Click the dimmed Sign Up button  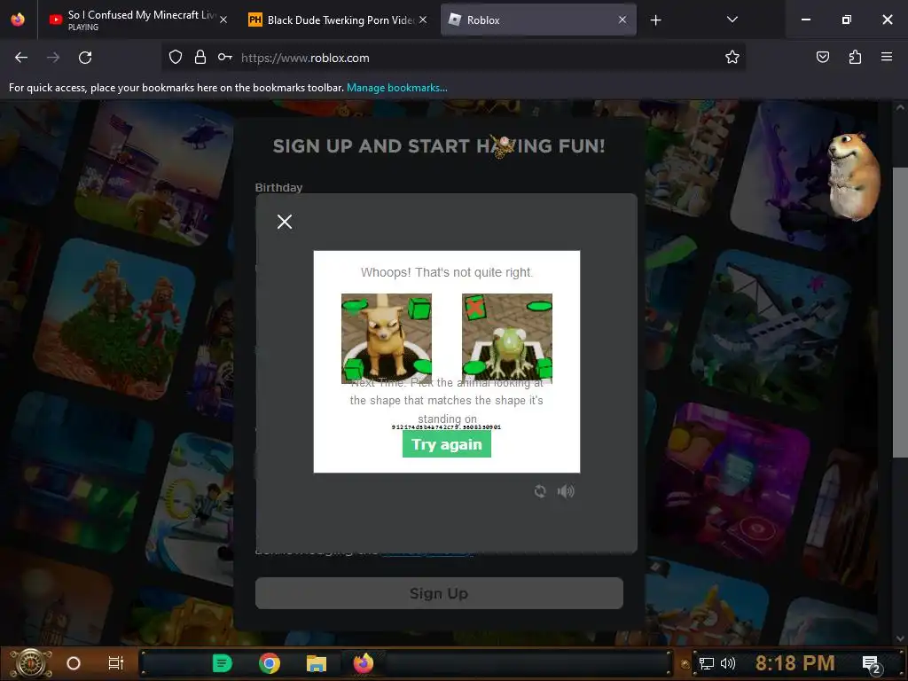439,593
